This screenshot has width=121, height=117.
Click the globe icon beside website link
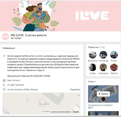tap(4, 80)
